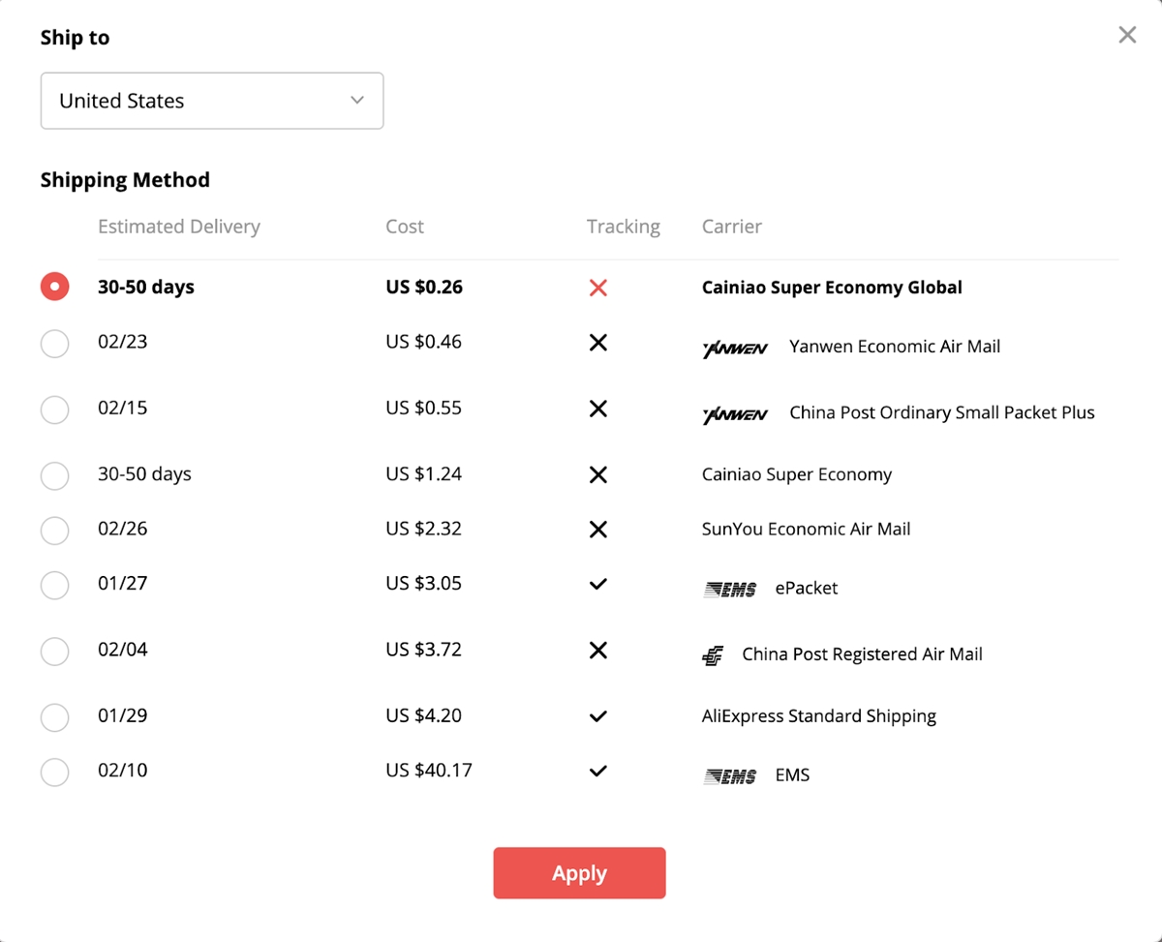Click the 'US $0.46' cost value

(x=424, y=342)
